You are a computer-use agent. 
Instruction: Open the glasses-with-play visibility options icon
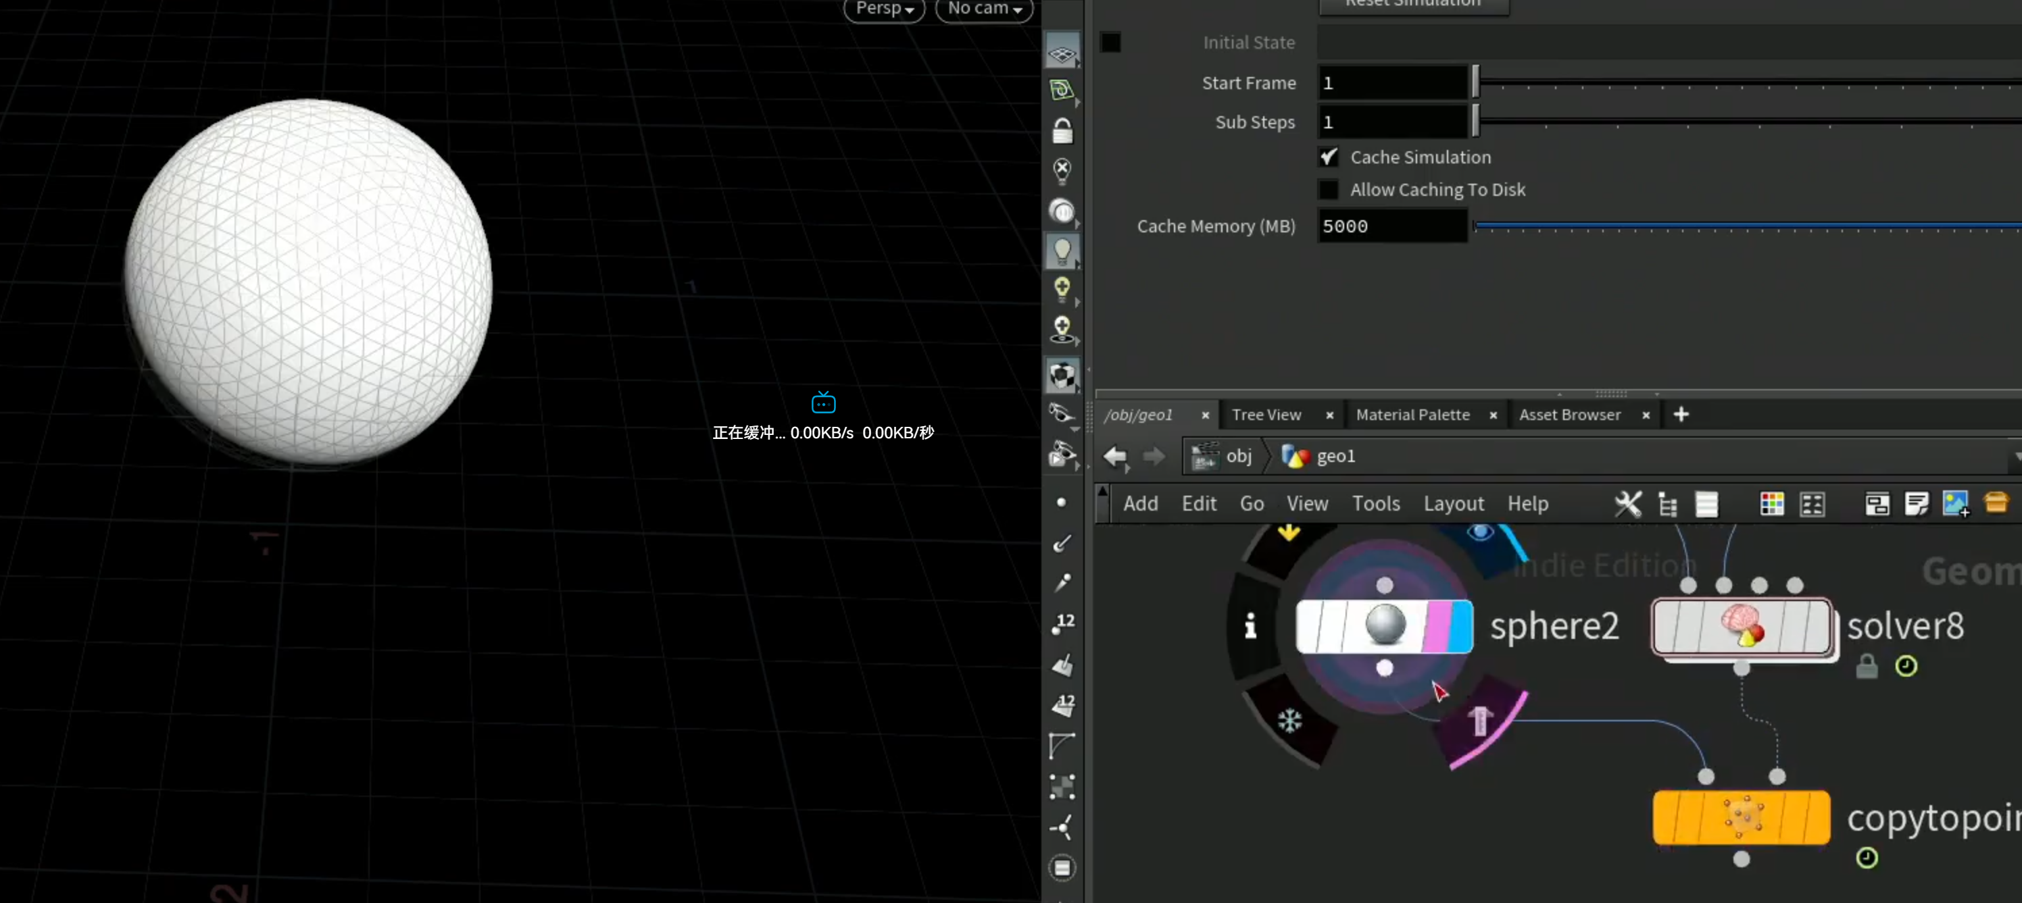click(1062, 455)
